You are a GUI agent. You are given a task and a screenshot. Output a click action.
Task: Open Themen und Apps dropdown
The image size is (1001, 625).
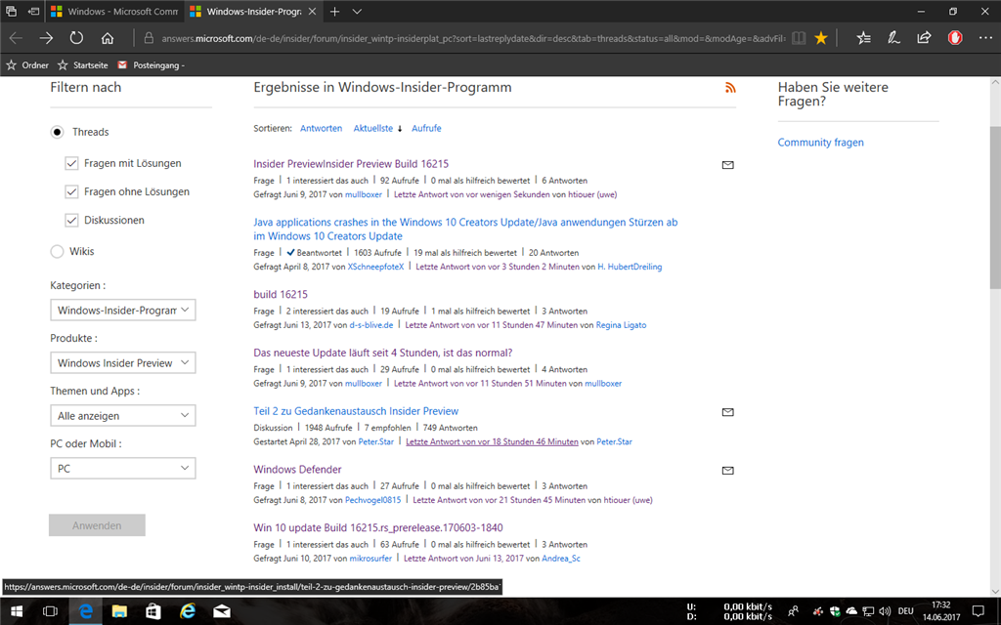[122, 416]
